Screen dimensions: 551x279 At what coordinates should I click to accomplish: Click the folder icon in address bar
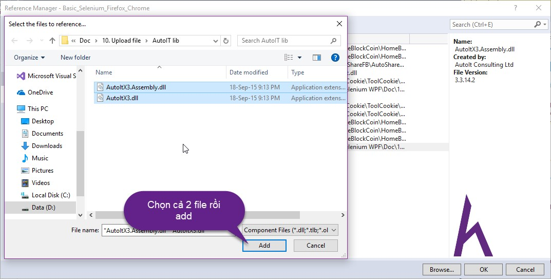tap(65, 41)
